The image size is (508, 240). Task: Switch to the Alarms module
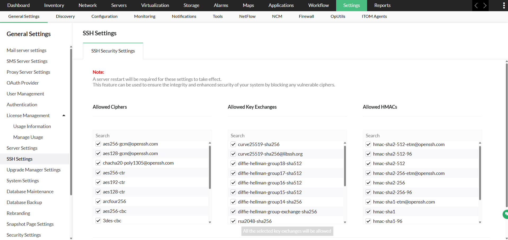point(221,5)
